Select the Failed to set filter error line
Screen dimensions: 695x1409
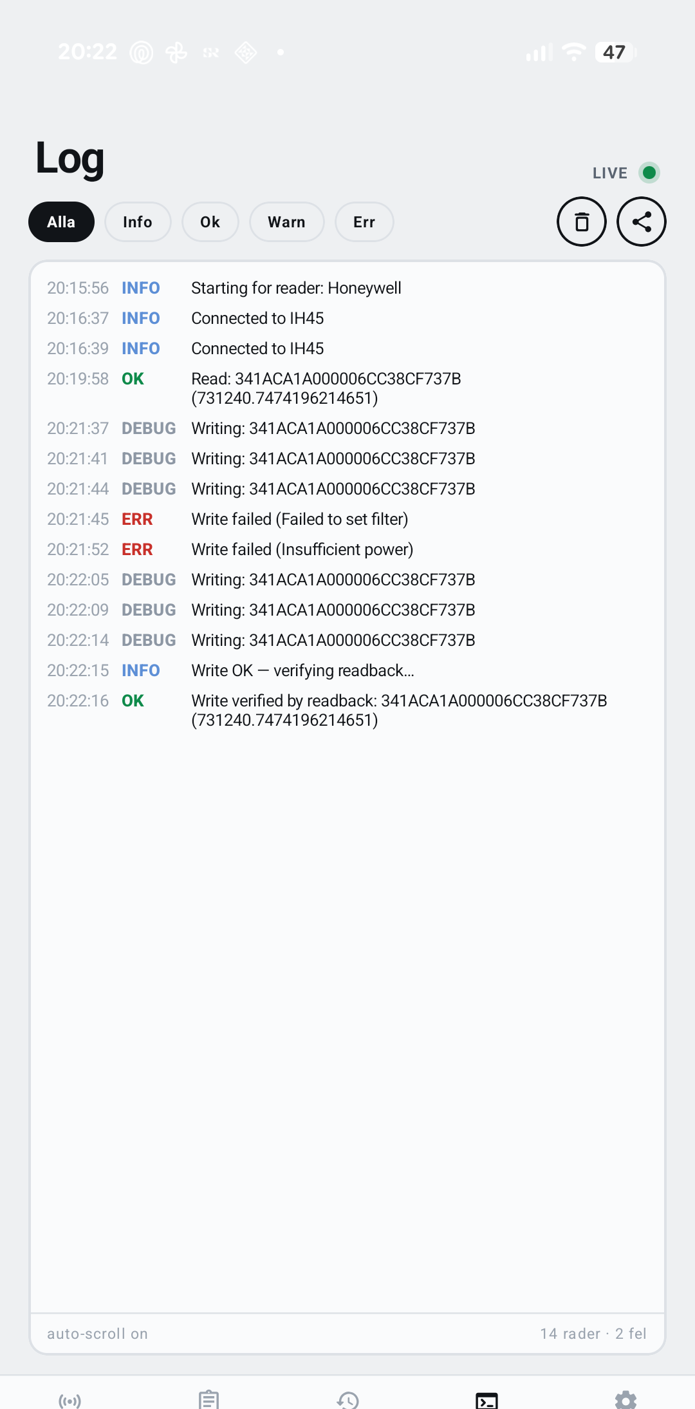[x=347, y=519]
